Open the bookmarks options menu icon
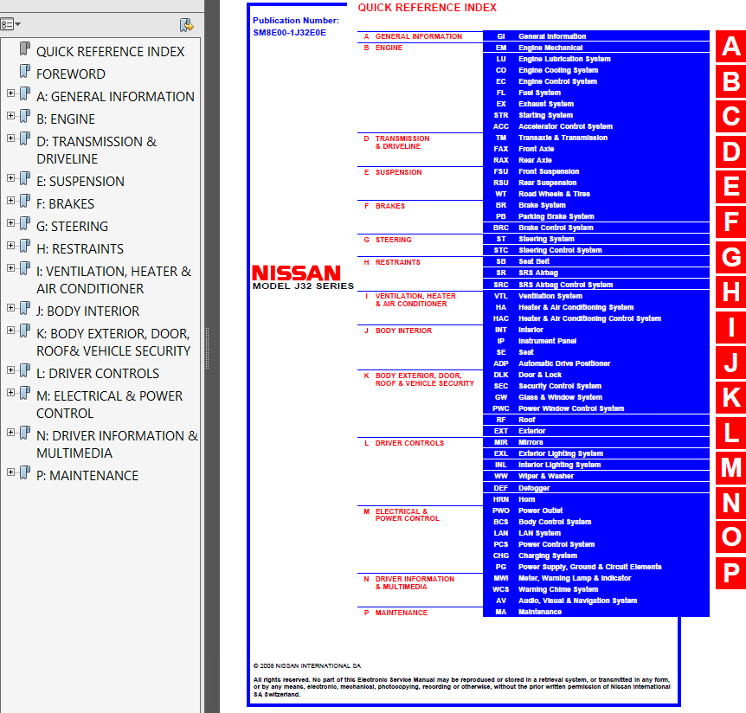 pos(10,24)
